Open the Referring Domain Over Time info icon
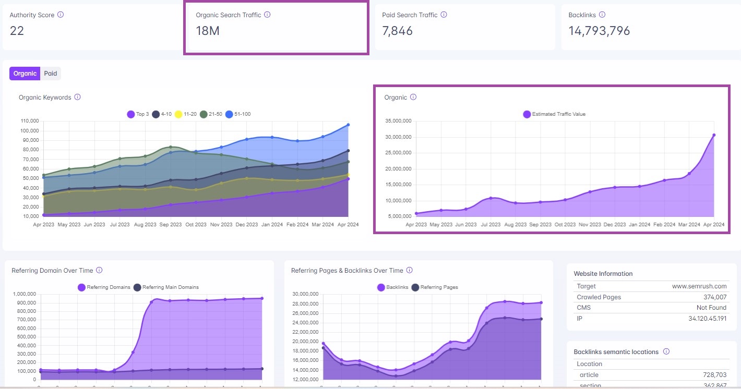Image resolution: width=741 pixels, height=389 pixels. tap(99, 270)
